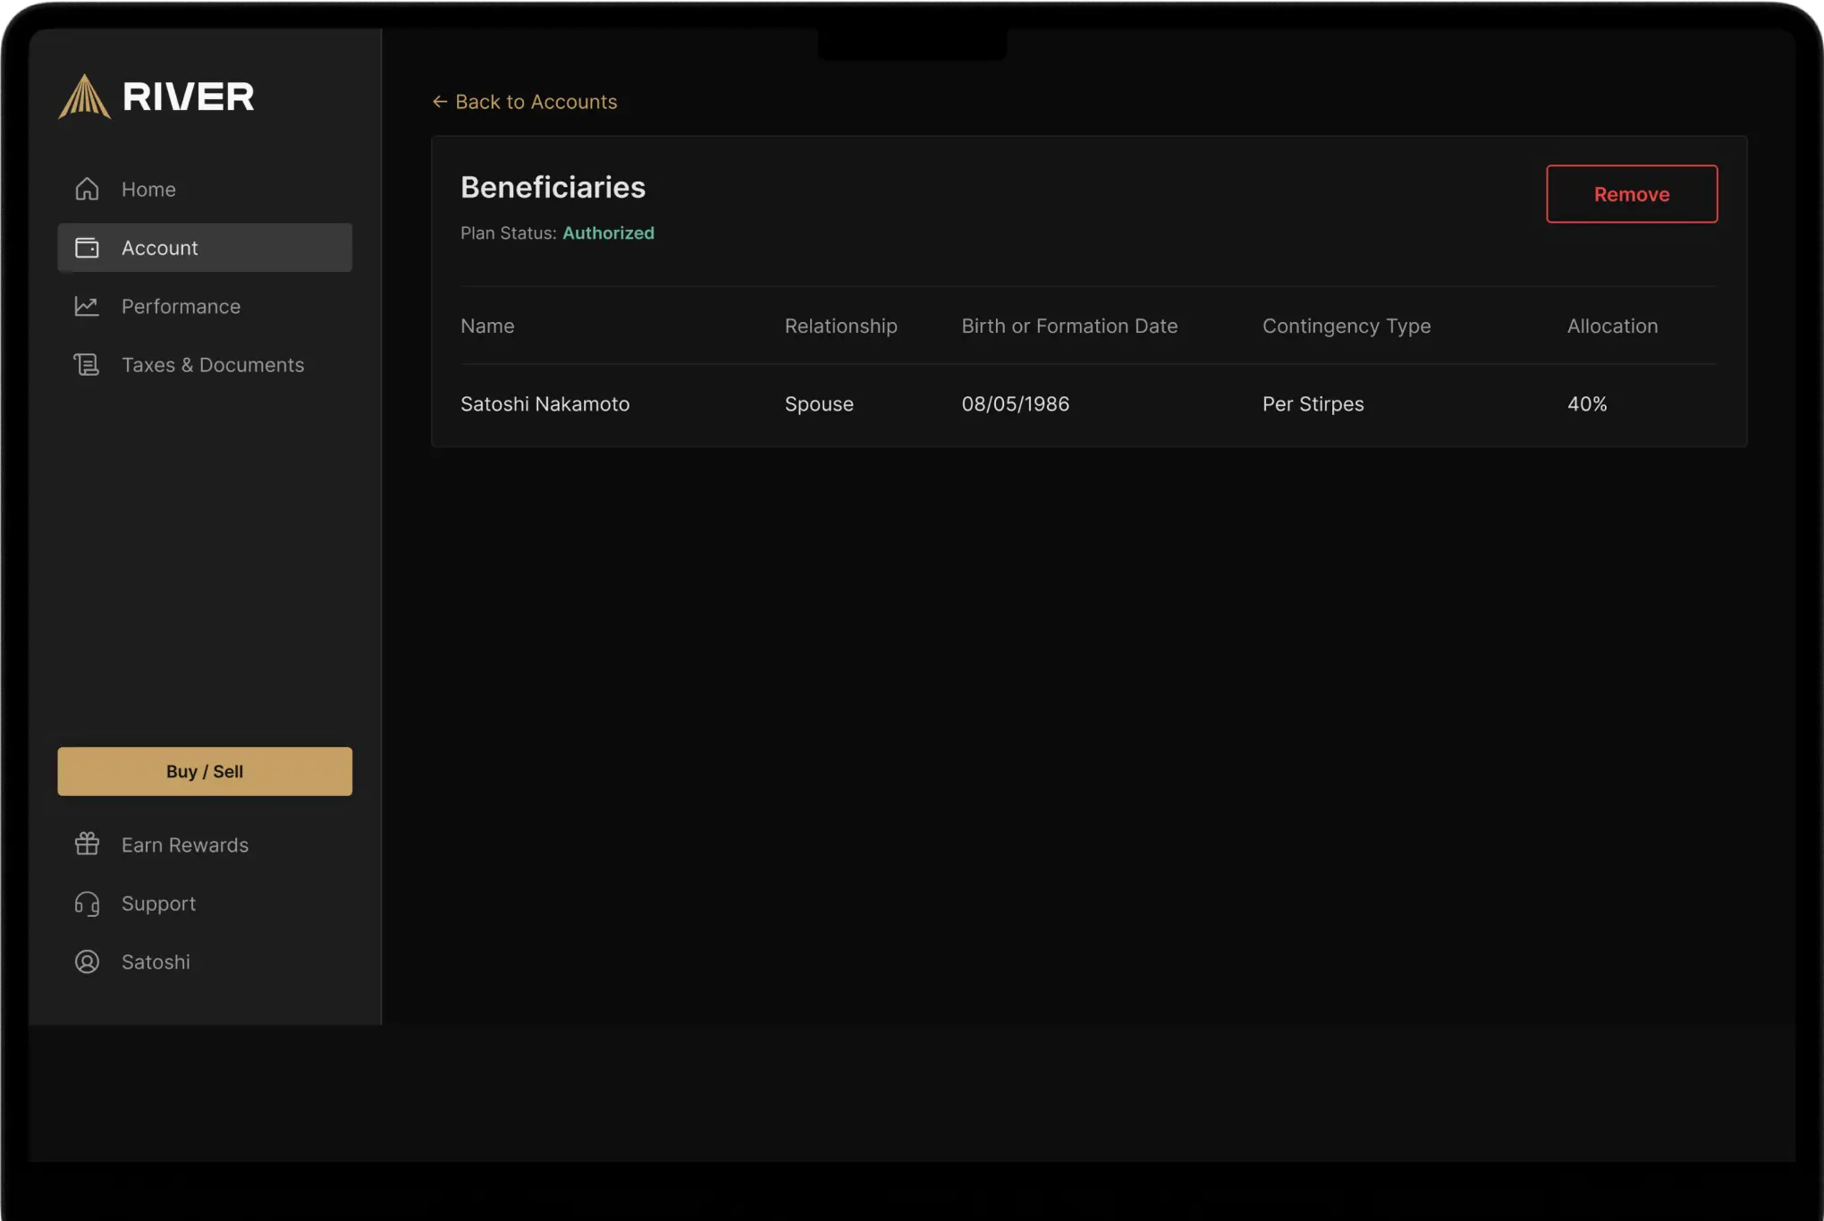Image resolution: width=1824 pixels, height=1221 pixels.
Task: Select Performance in the sidebar
Action: click(x=181, y=307)
